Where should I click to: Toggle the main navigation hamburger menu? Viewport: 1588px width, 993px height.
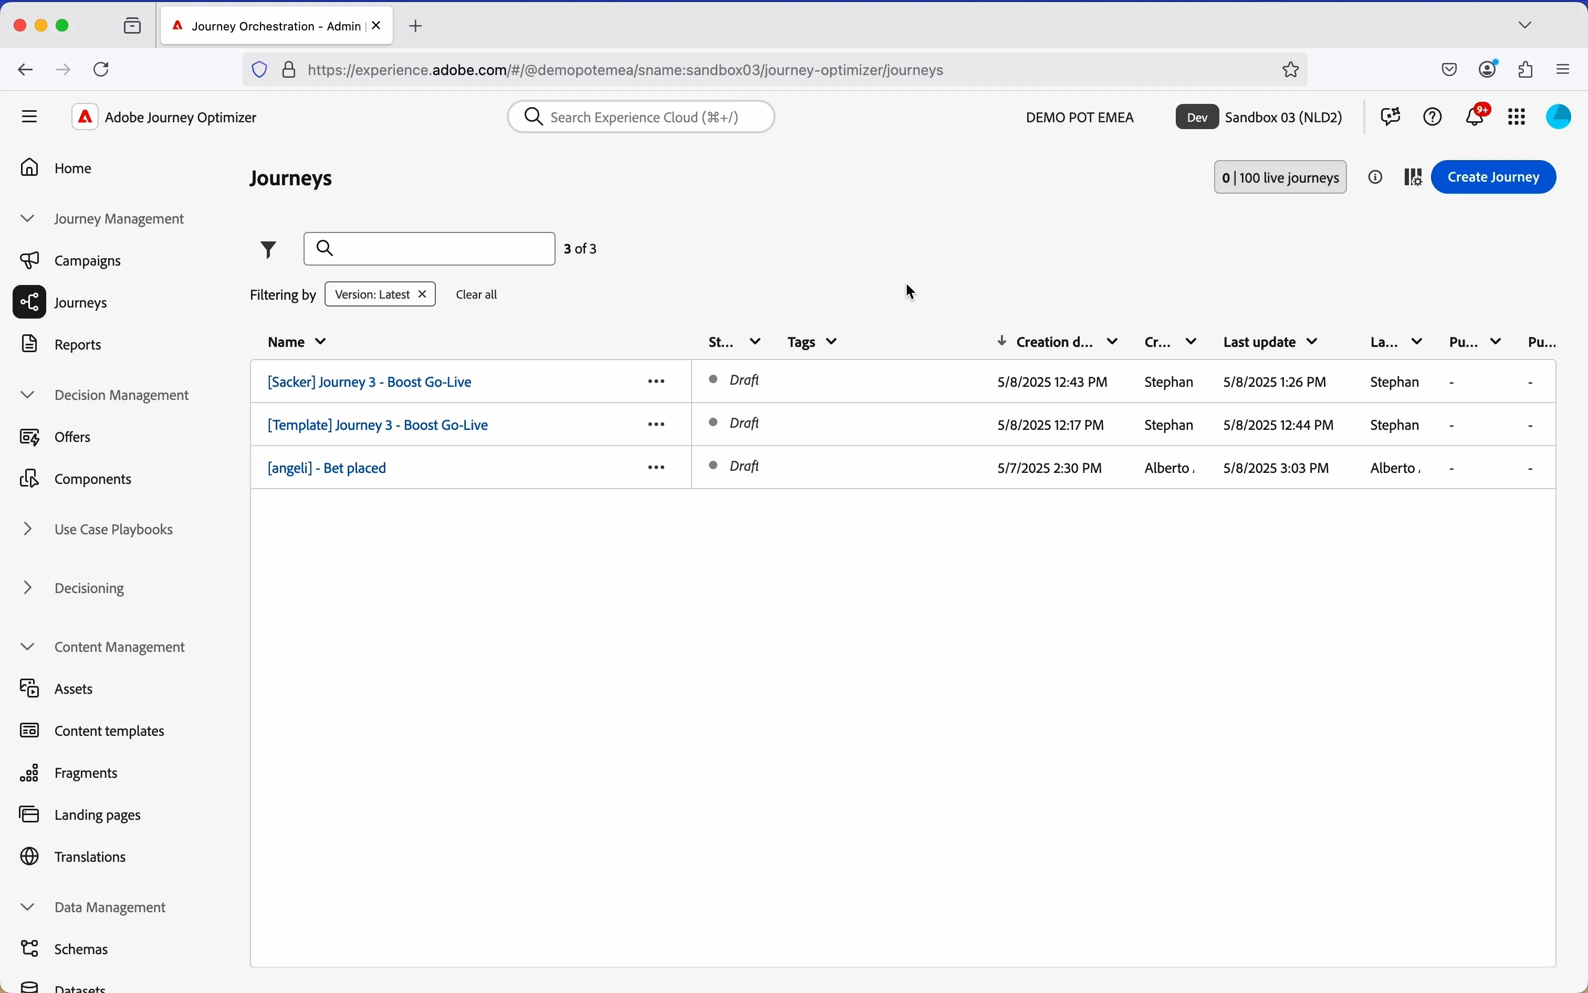click(x=29, y=117)
